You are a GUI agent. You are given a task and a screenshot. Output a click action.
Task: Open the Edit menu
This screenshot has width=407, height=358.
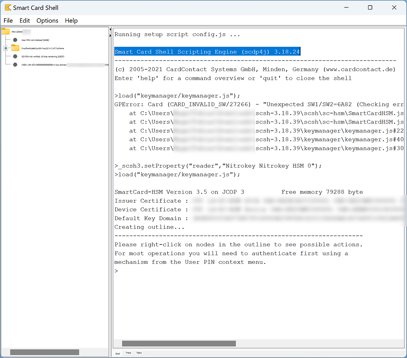coord(24,20)
